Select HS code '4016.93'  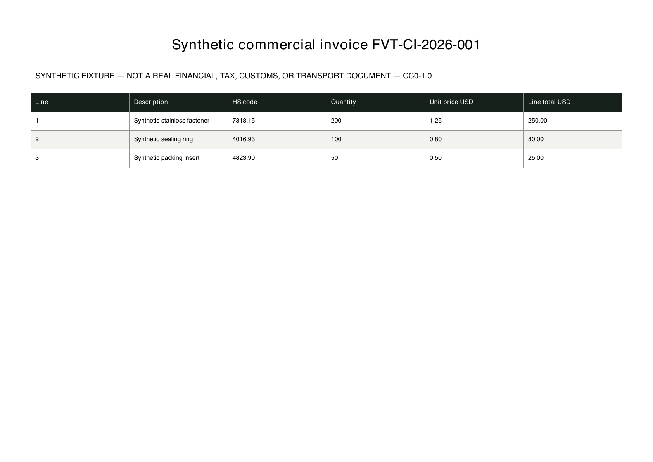(x=244, y=139)
